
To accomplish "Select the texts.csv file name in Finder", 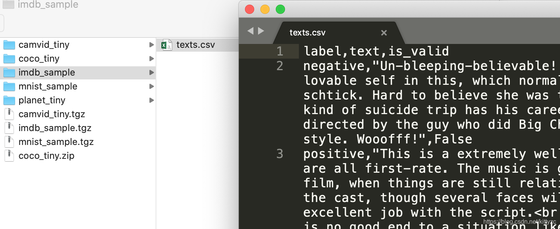I will tap(196, 45).
